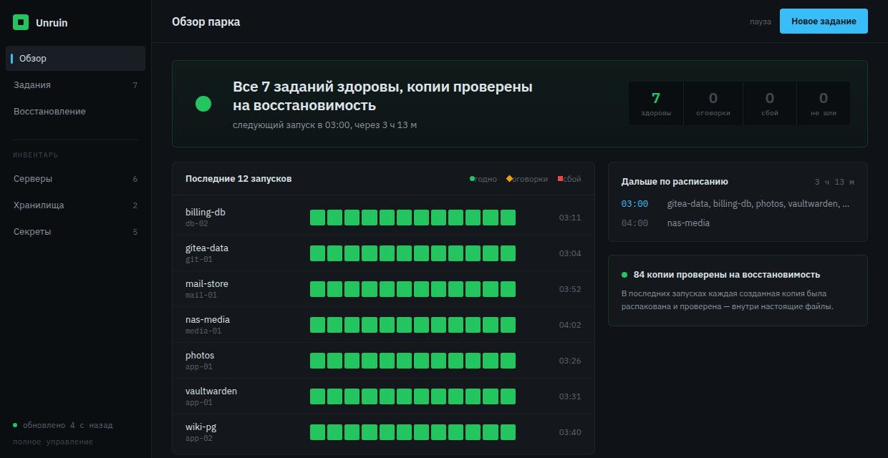Viewport: 888px width, 458px height.
Task: Click the сбой counter tile
Action: pos(770,104)
